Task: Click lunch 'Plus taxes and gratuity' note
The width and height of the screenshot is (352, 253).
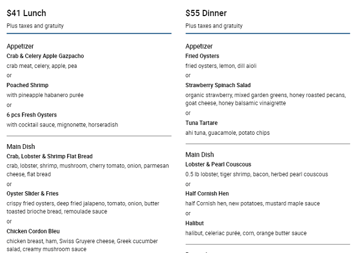Action: [35, 26]
